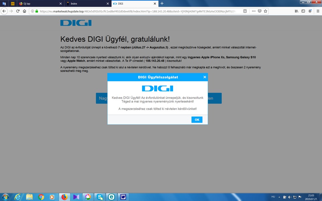Open the page actions three-dot menu
This screenshot has height=201, width=322.
coord(254,11)
